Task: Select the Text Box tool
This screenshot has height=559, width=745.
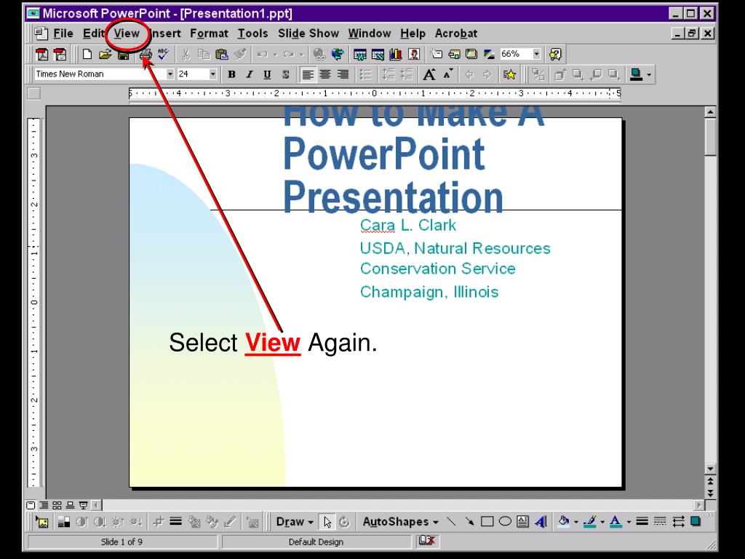Action: 522,522
